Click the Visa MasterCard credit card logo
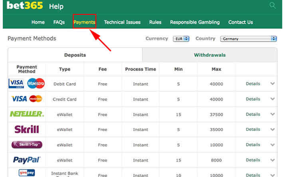 (27, 99)
